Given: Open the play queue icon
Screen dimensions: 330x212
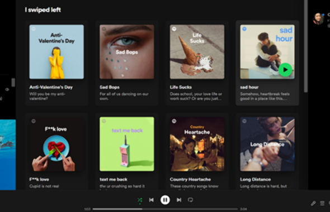Looking at the screenshot, I should 322,203.
